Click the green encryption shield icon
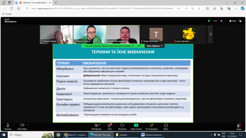 coord(209,21)
